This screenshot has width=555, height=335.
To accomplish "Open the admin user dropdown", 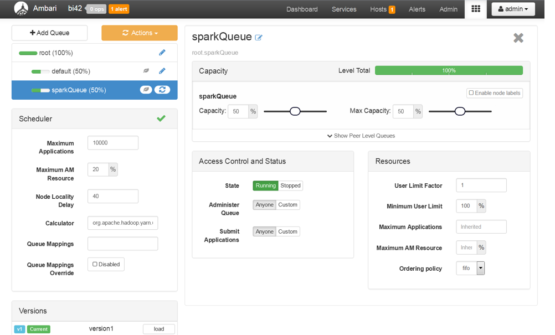I will pyautogui.click(x=513, y=9).
